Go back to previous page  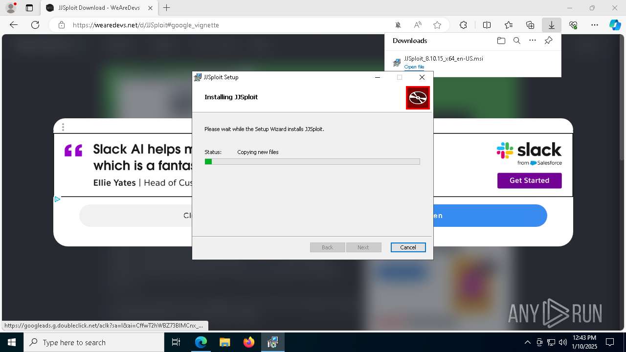(14, 25)
